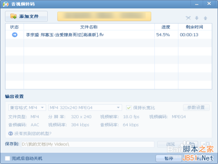The image size is (218, 164).
Task: Toggle the 保持长宽比 checkbox
Action: 129,108
